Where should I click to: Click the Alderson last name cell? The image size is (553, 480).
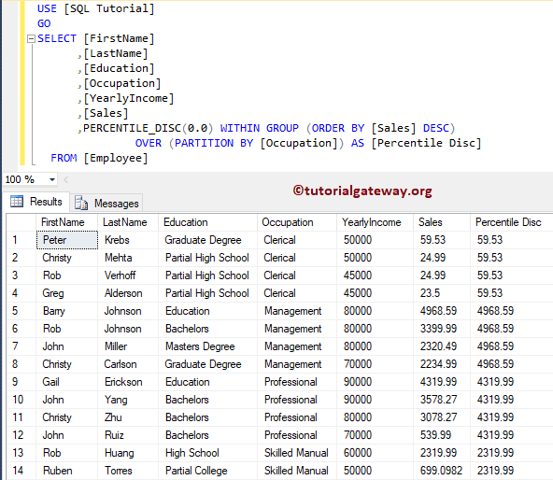(128, 293)
